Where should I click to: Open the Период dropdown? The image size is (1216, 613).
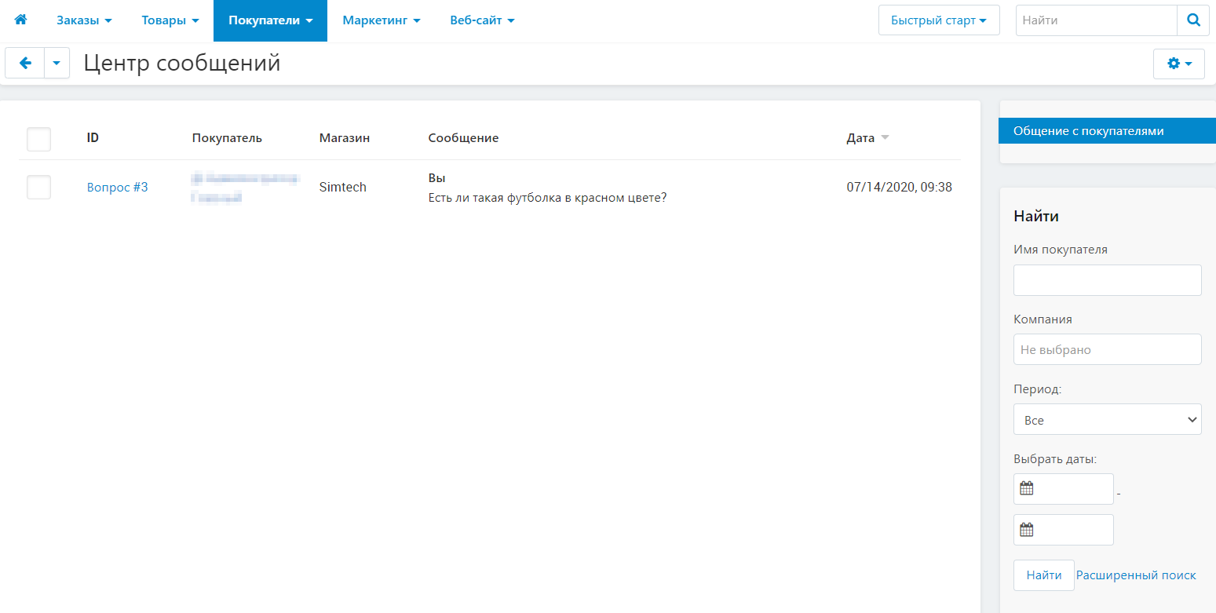(x=1107, y=420)
